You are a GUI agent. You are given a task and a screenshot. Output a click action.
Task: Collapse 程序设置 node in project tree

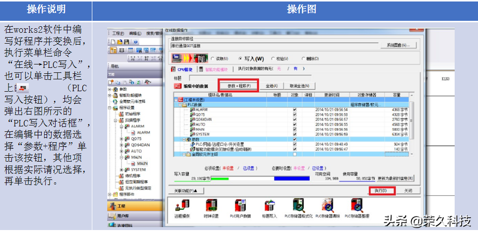click(110, 108)
